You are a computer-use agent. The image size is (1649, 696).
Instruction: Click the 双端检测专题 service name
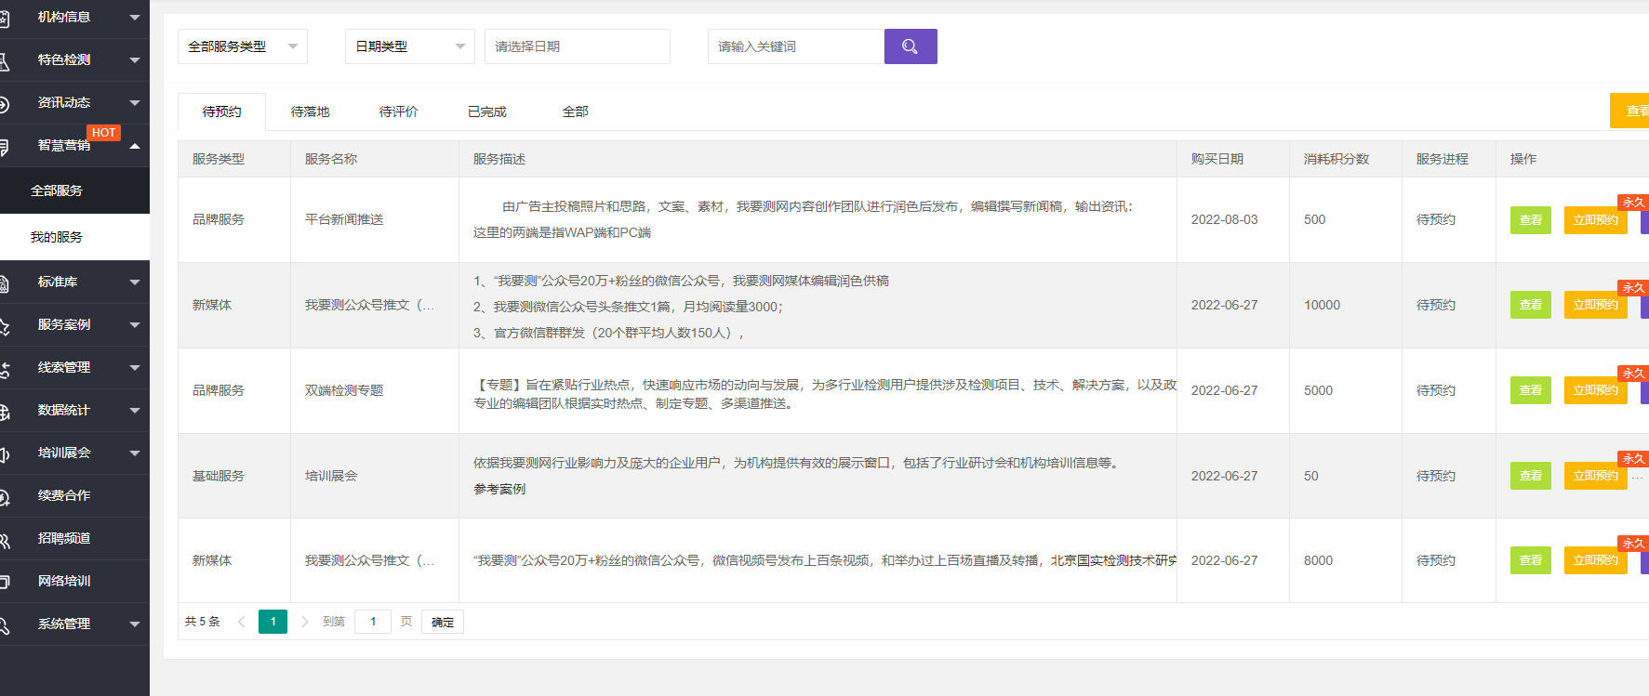344,390
